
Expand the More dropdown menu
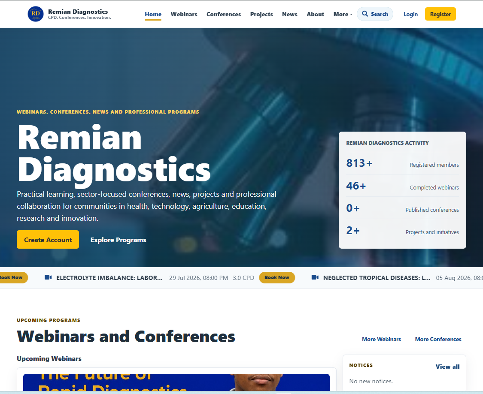[x=343, y=14]
